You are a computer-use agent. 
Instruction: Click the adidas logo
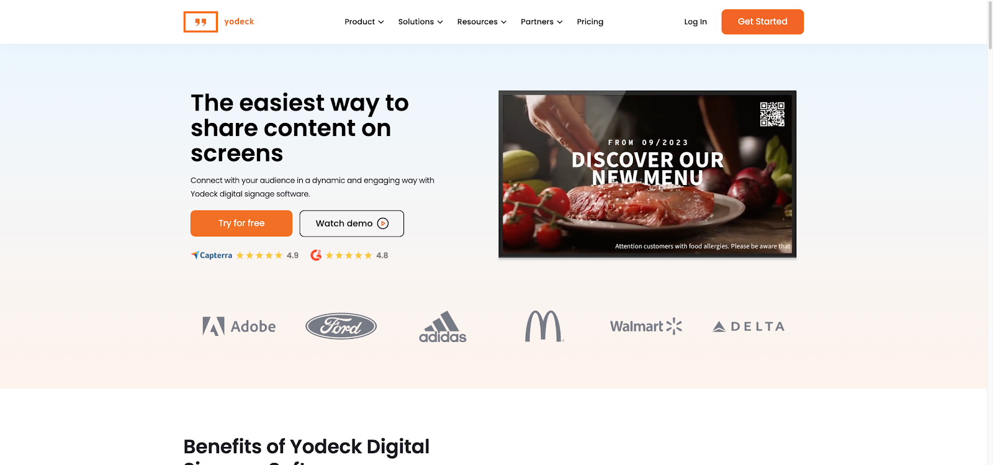pyautogui.click(x=443, y=327)
